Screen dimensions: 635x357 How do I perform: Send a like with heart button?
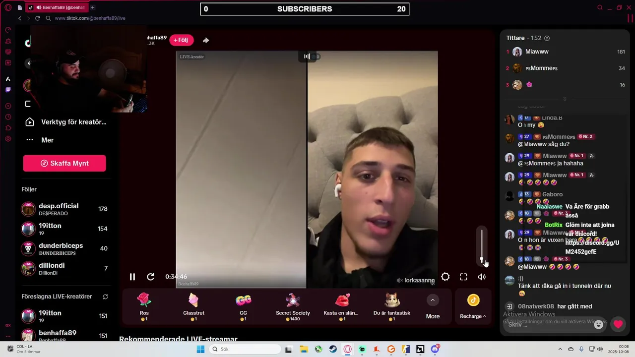point(618,324)
